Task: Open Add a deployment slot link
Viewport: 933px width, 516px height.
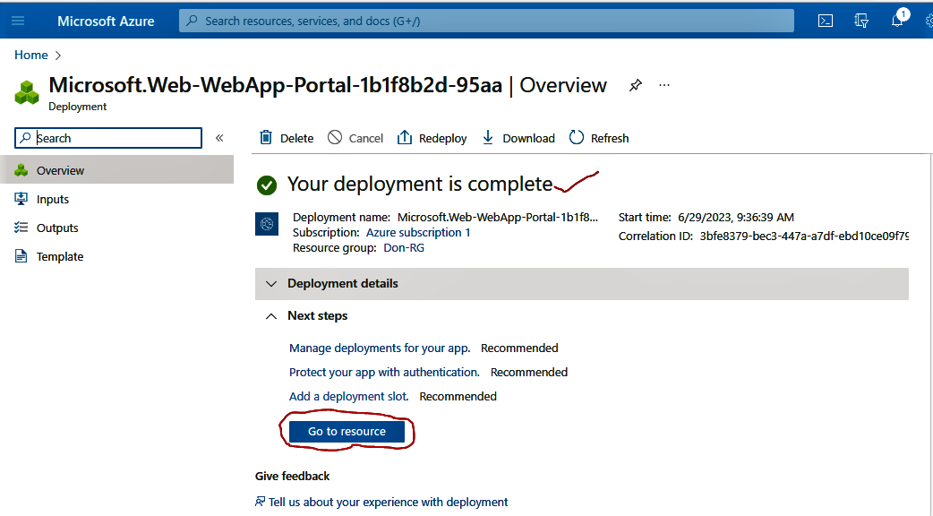Action: (348, 396)
